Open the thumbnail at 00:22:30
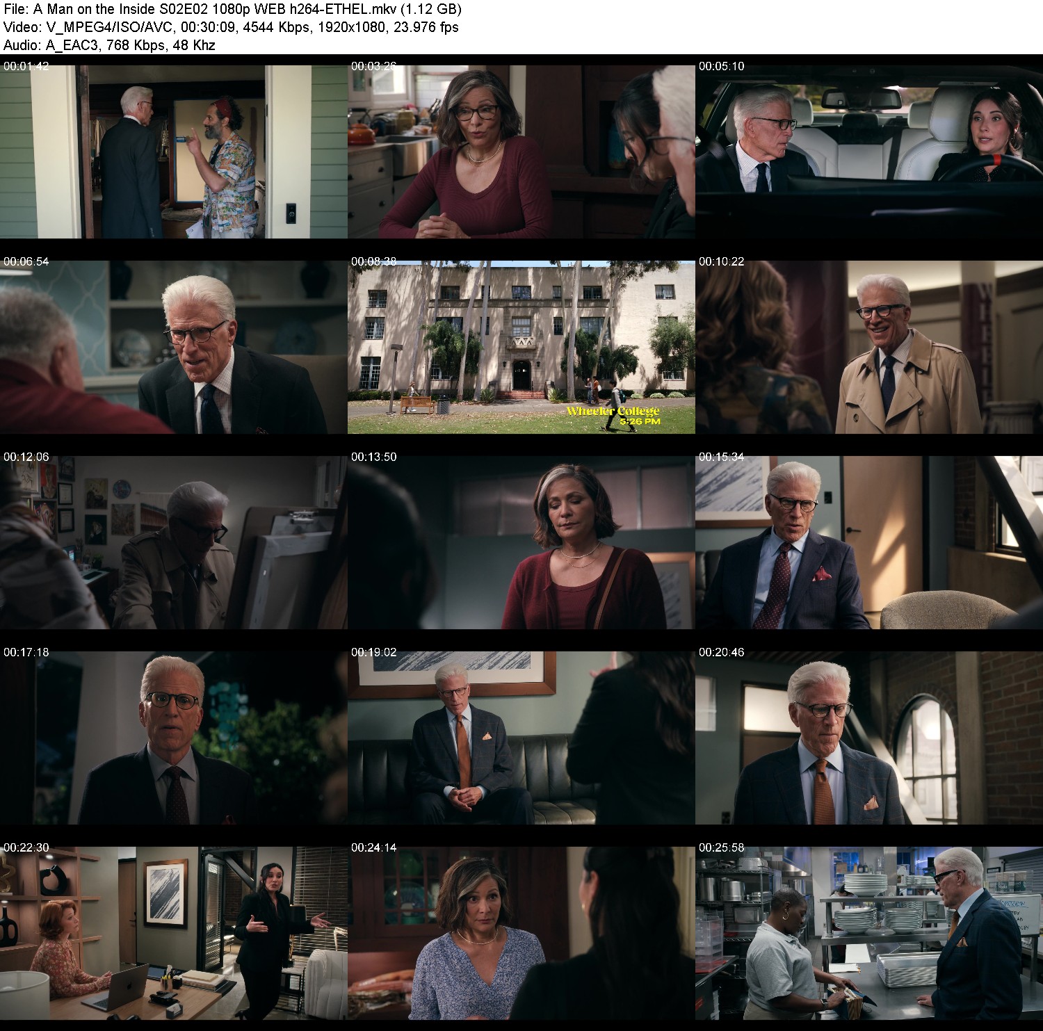 [173, 933]
